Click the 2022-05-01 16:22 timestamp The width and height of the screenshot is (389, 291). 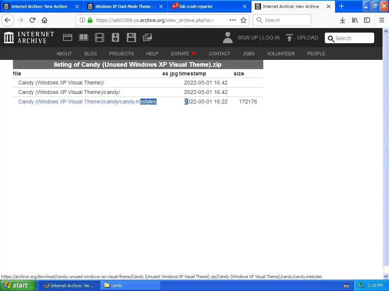206,102
